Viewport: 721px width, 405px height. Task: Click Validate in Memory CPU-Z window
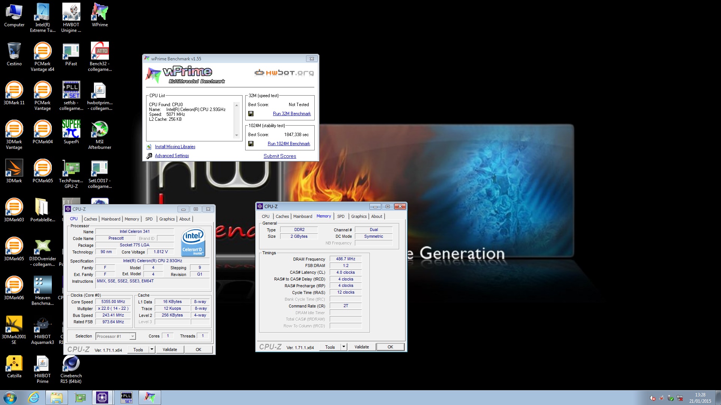point(362,347)
